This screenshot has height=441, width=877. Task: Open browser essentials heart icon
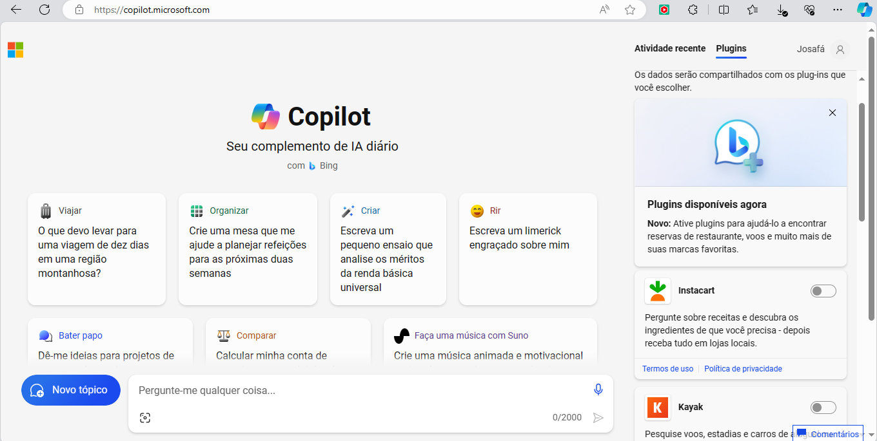(x=810, y=10)
